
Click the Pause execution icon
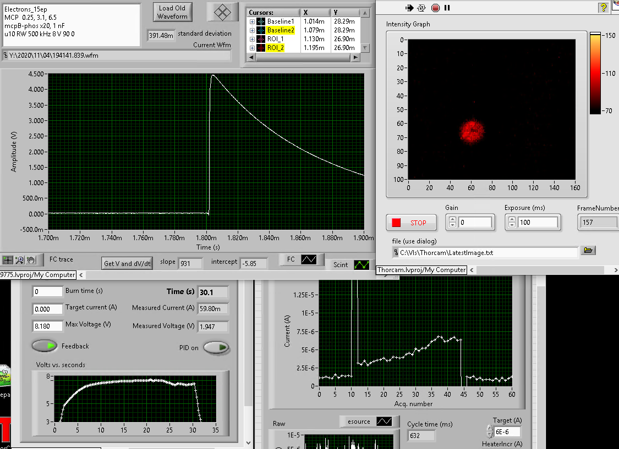pyautogui.click(x=447, y=8)
